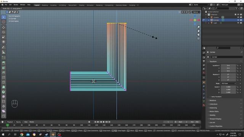The width and height of the screenshot is (244, 137).
Task: Select the Rotate tool
Action: pos(3,32)
